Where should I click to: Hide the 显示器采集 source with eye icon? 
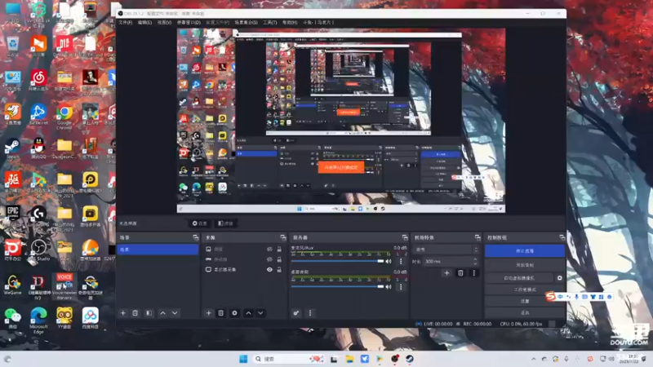[x=269, y=270]
